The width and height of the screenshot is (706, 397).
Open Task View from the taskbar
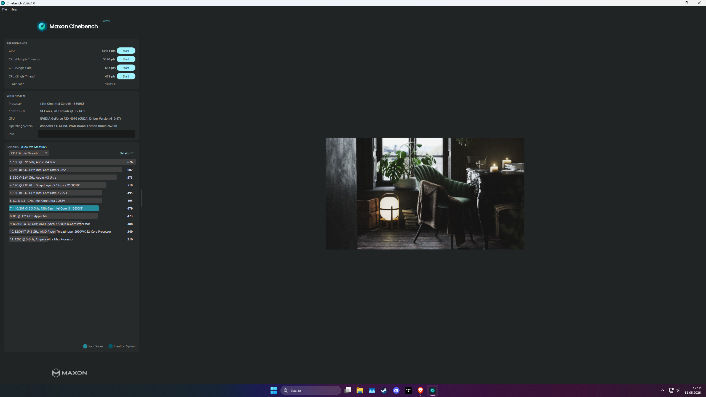(348, 390)
